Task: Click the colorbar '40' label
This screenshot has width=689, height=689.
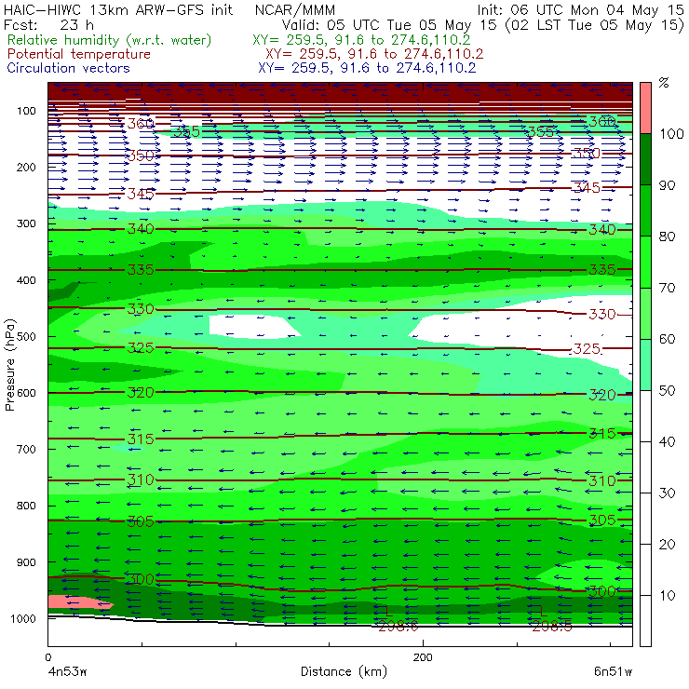Action: click(667, 441)
